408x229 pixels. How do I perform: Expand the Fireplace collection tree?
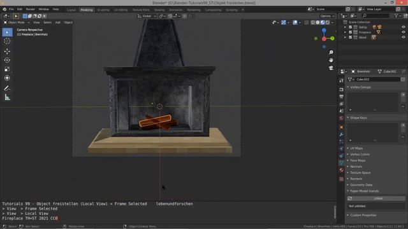(345, 32)
